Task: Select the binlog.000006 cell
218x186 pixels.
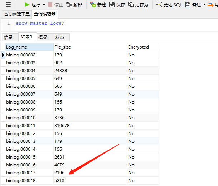Action: [x=29, y=86]
